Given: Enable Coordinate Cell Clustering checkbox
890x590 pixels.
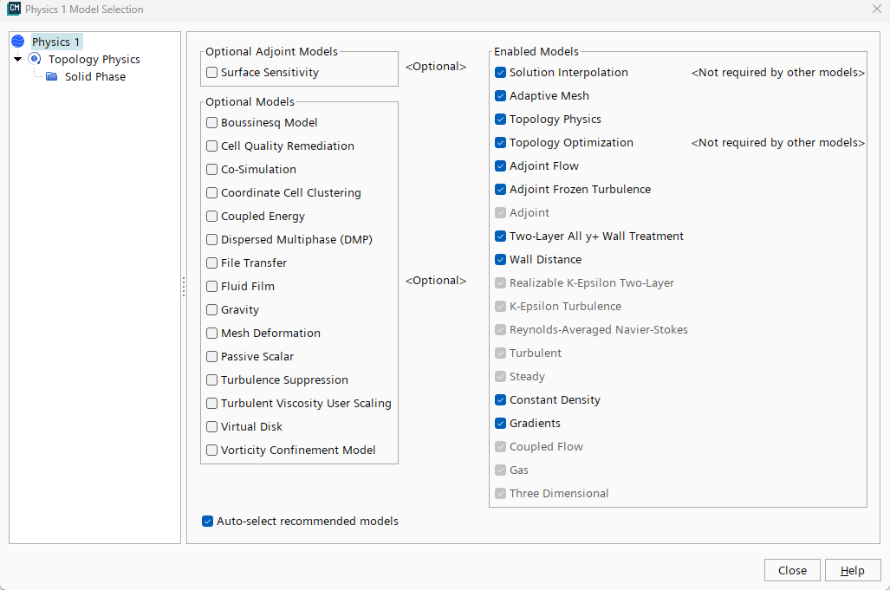Looking at the screenshot, I should point(211,193).
